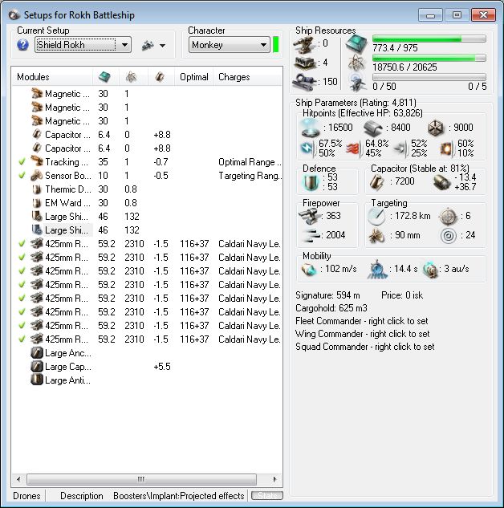Image resolution: width=504 pixels, height=508 pixels.
Task: Click the Large Cap... rig icon
Action: [x=37, y=366]
